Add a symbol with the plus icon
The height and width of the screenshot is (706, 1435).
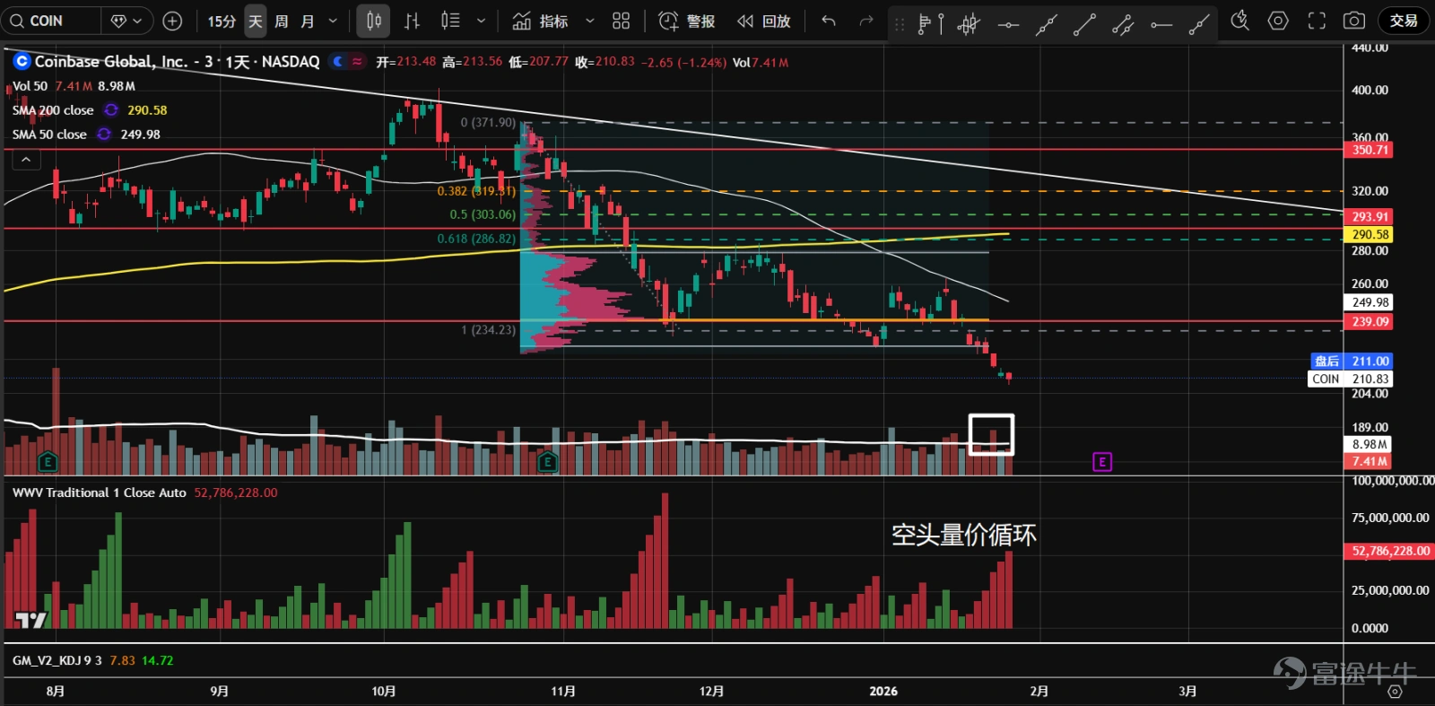(x=173, y=21)
